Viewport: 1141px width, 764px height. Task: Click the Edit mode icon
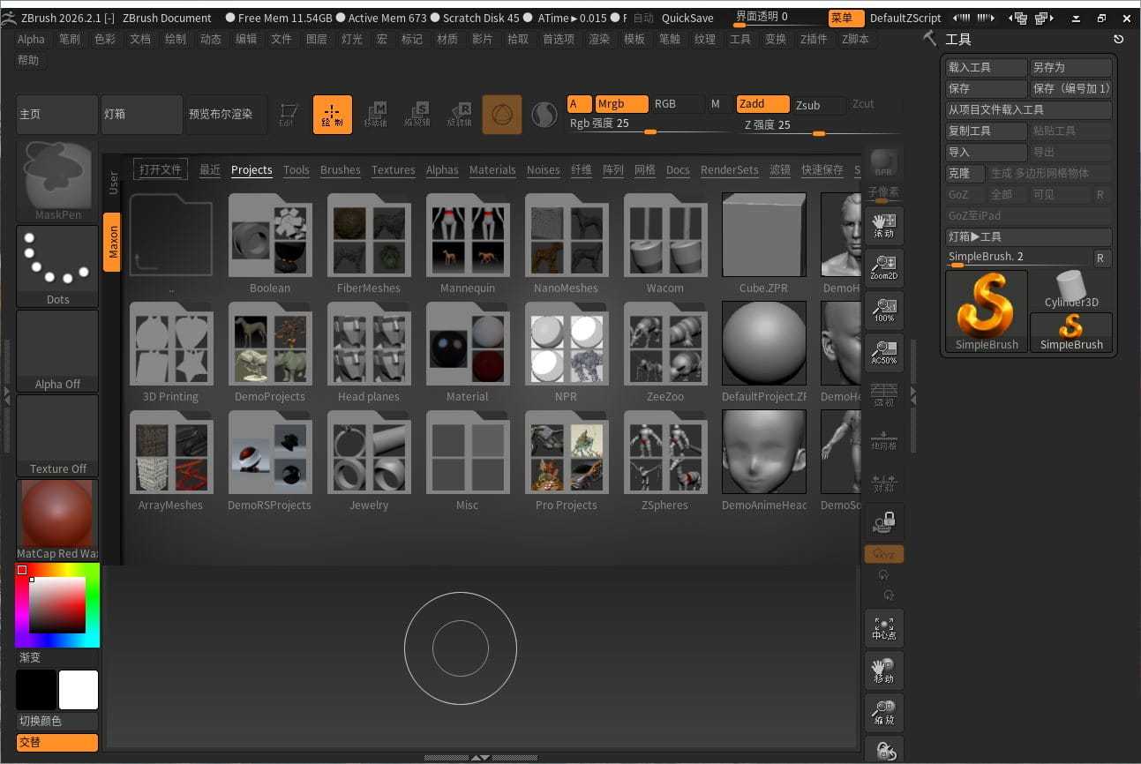point(288,115)
